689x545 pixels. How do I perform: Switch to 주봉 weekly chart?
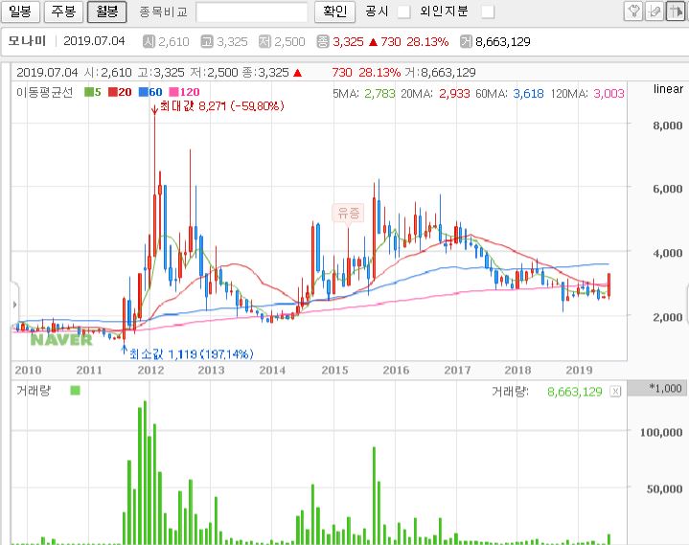(x=63, y=11)
